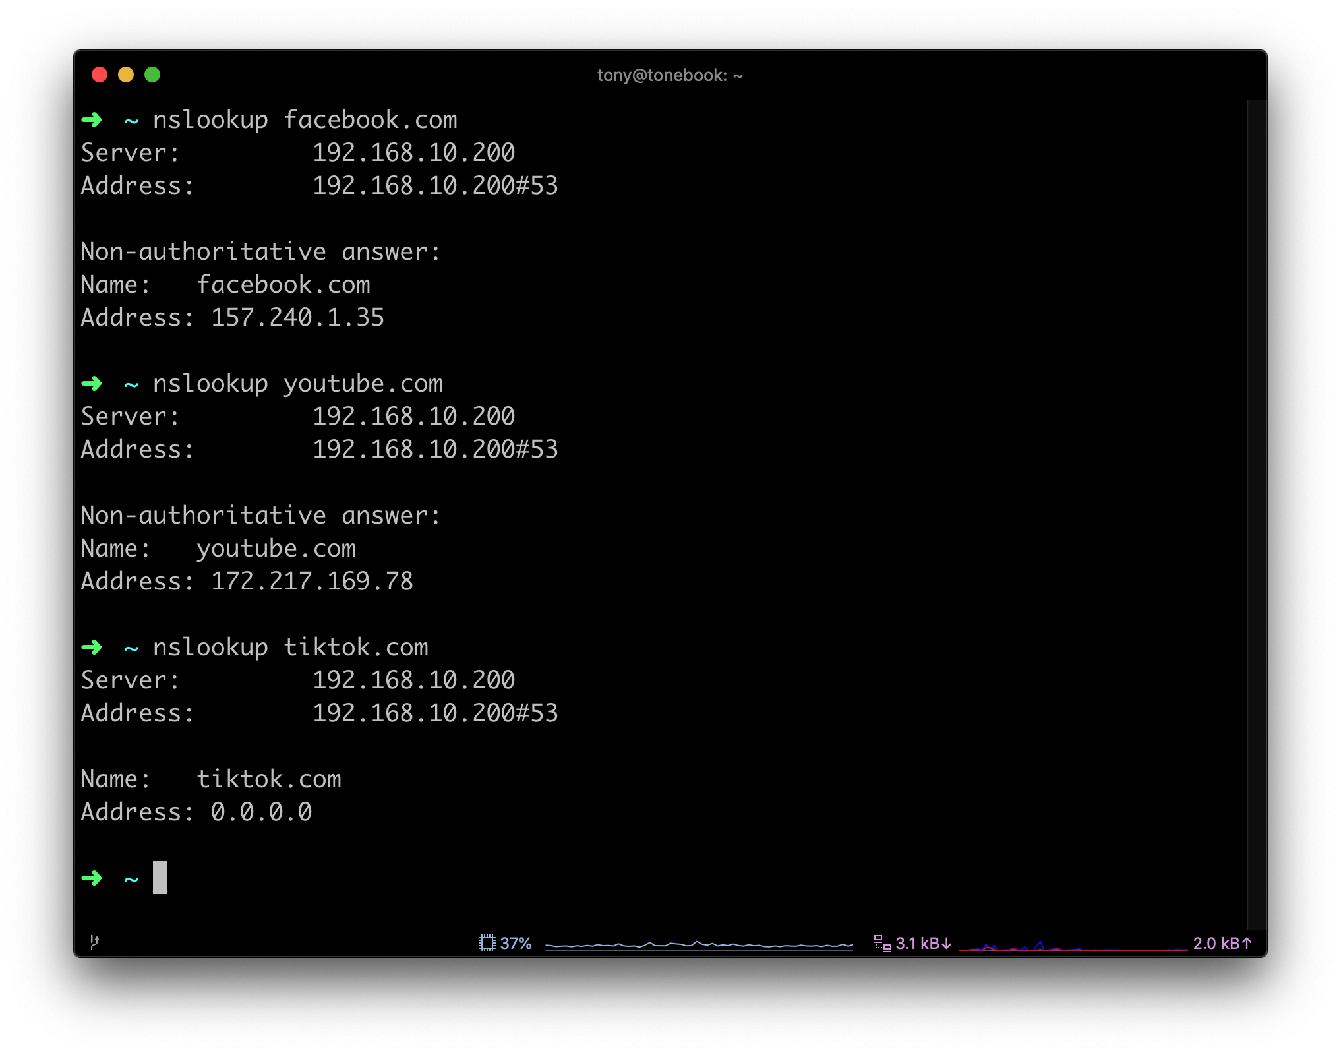Image resolution: width=1341 pixels, height=1055 pixels.
Task: Click the CPU usage history graph
Action: point(700,944)
